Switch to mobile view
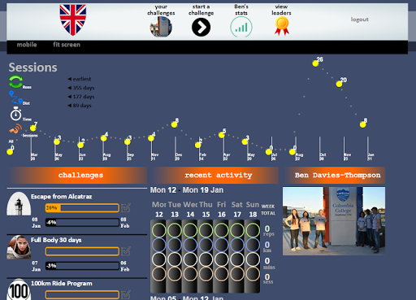The width and height of the screenshot is (416, 300). (x=27, y=45)
